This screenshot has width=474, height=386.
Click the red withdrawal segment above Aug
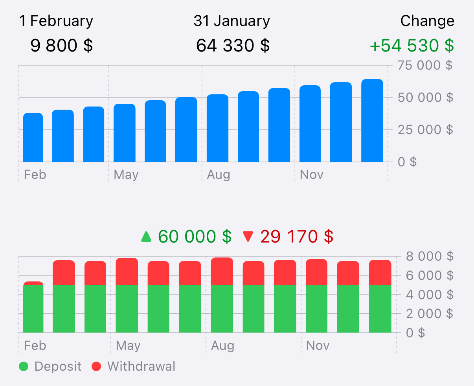(x=222, y=271)
